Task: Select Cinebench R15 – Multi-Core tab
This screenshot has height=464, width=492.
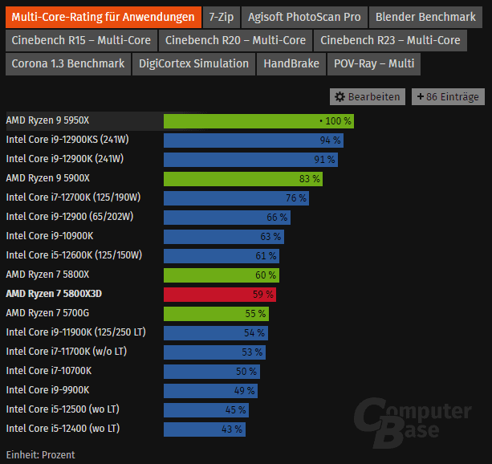Action: 81,40
